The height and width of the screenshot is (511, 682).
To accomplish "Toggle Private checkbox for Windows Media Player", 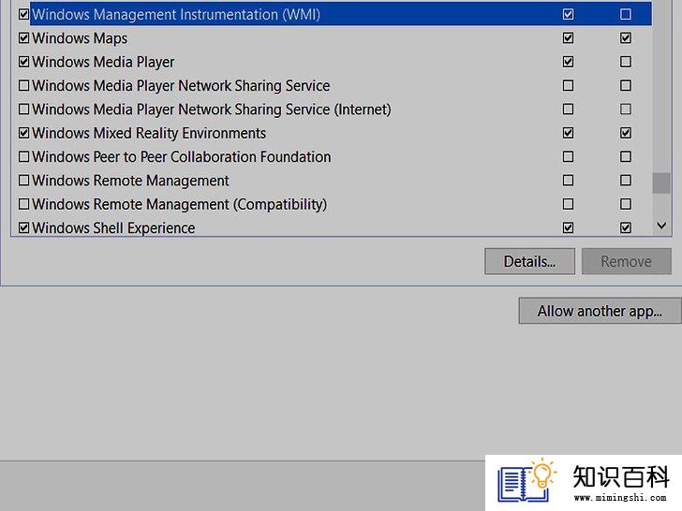I will (x=568, y=62).
